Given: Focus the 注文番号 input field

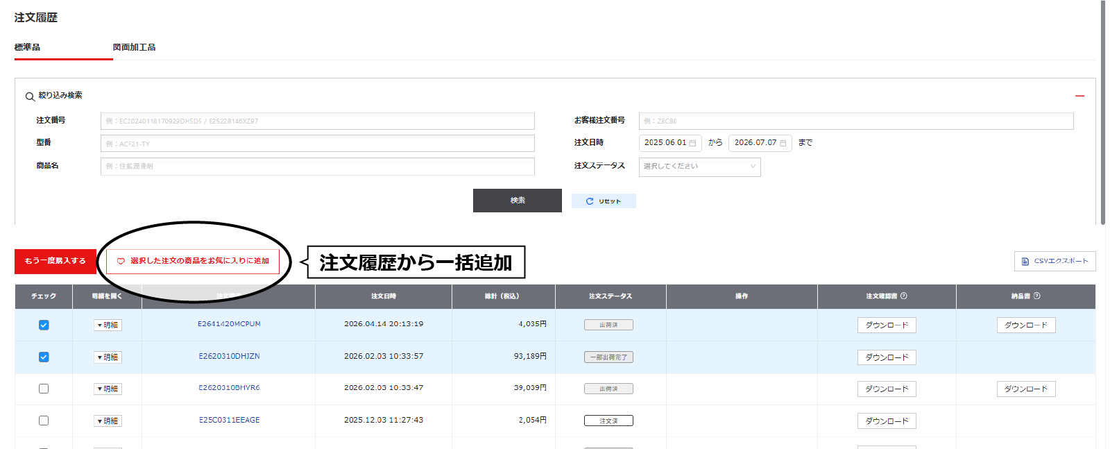Looking at the screenshot, I should [x=318, y=121].
